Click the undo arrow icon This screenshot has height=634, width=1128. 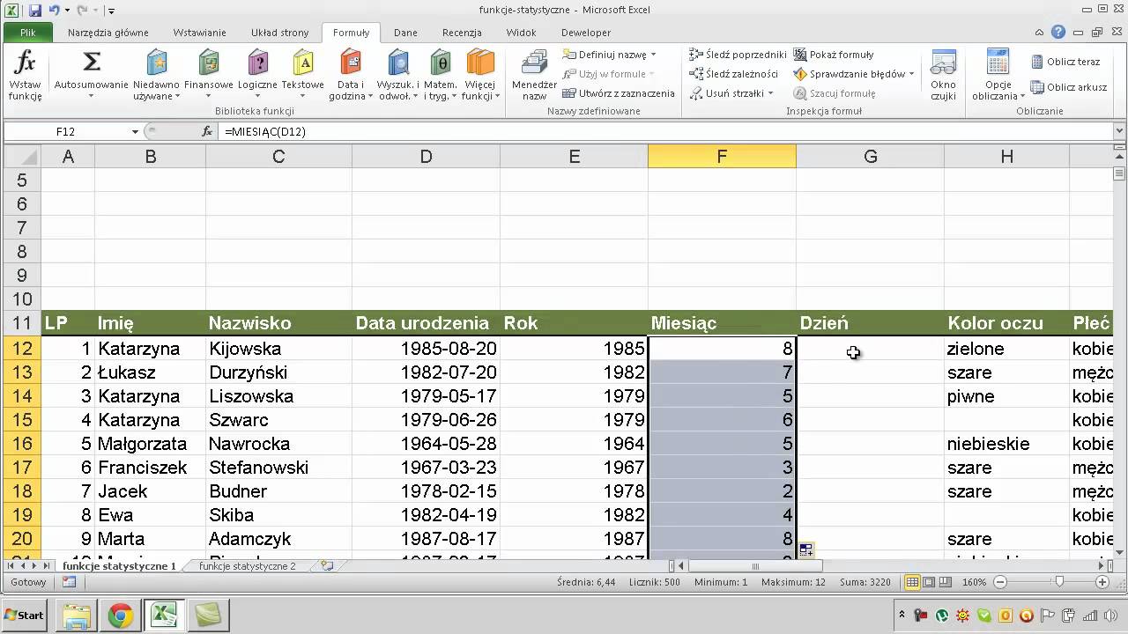click(55, 11)
